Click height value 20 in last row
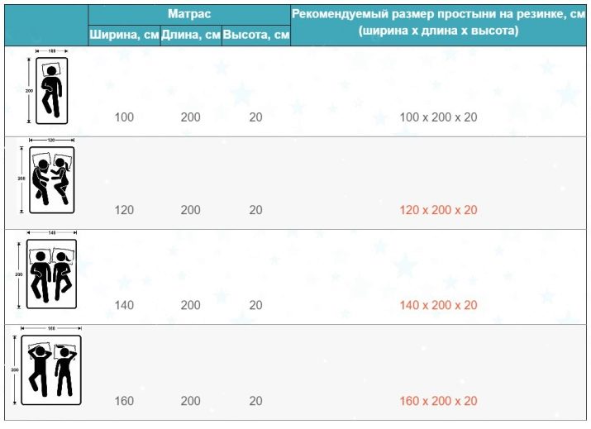591x429 pixels. [255, 401]
